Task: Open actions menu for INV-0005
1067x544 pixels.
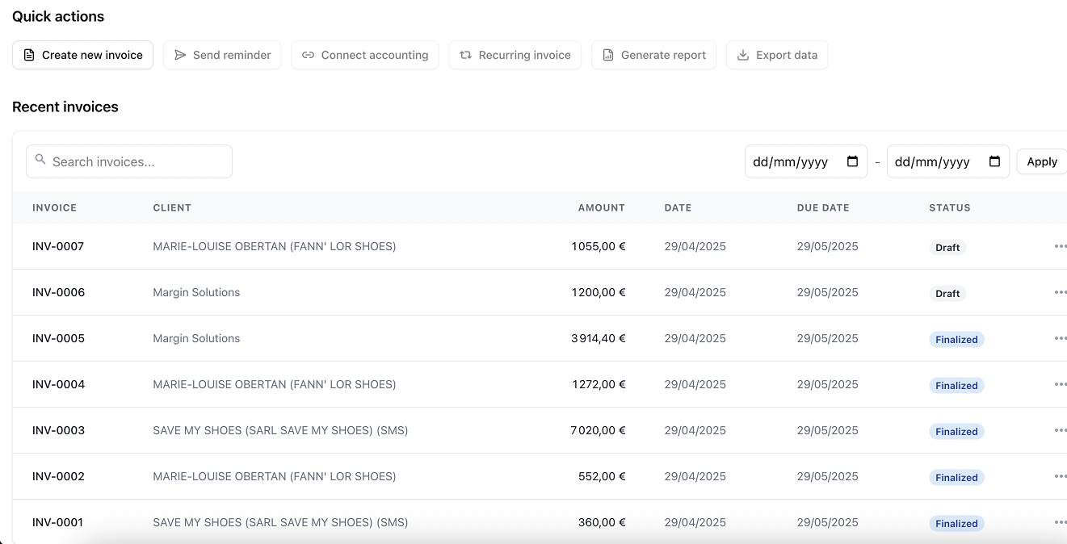Action: [x=1061, y=338]
